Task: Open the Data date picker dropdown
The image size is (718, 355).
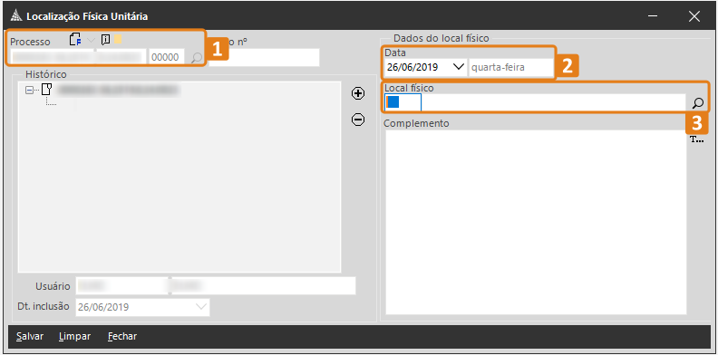Action: (x=459, y=67)
